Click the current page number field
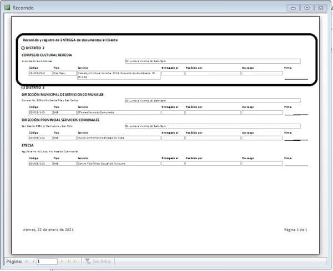This screenshot has height=271, width=333. (x=47, y=260)
